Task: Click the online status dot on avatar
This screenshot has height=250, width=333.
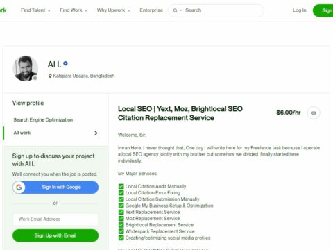Action: (35, 78)
